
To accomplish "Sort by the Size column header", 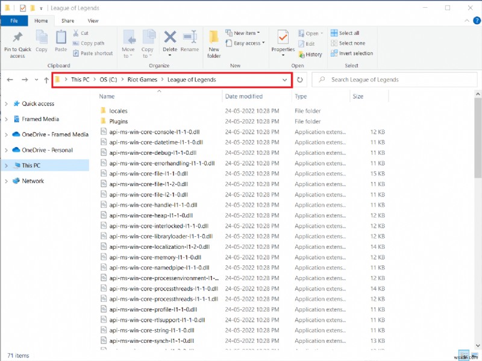I will tap(358, 96).
